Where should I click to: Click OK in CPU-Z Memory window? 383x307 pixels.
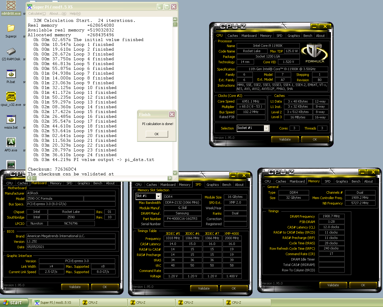click(363, 285)
